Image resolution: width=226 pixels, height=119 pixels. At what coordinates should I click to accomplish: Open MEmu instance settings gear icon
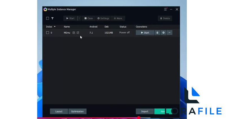(163, 33)
